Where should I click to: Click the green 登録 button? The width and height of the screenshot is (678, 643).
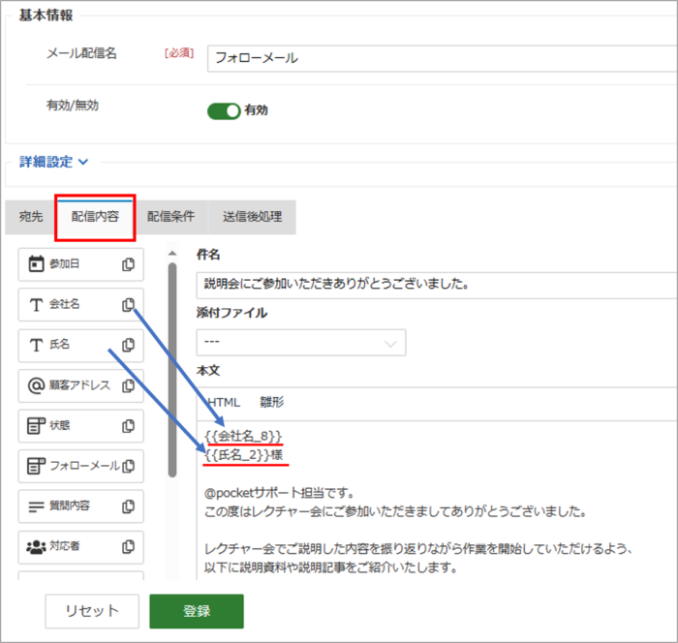click(197, 611)
